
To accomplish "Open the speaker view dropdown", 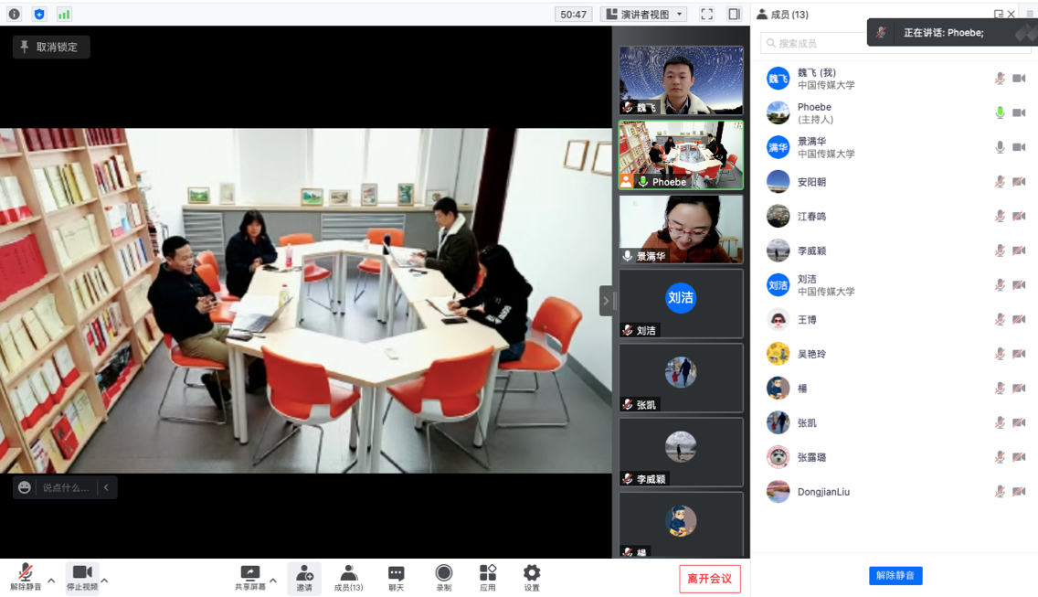I will pyautogui.click(x=644, y=15).
